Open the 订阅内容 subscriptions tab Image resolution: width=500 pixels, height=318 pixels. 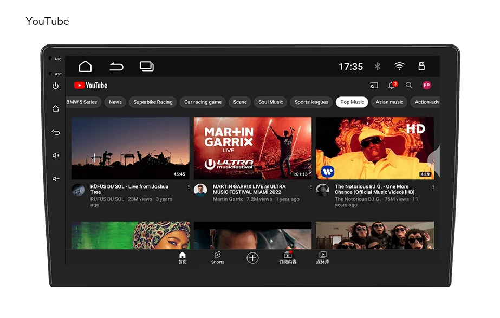click(x=288, y=258)
